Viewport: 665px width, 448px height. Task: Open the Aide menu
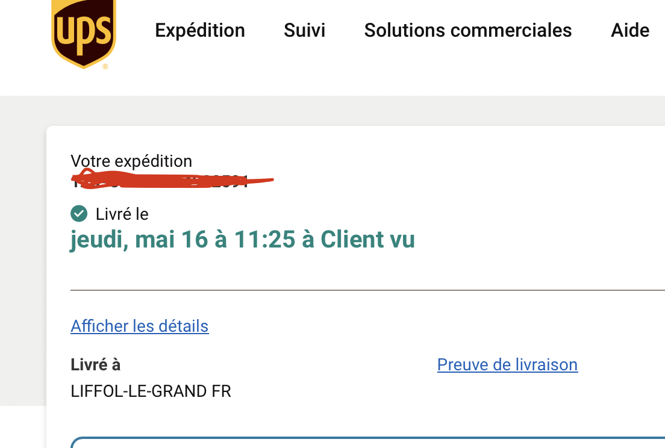click(x=630, y=31)
